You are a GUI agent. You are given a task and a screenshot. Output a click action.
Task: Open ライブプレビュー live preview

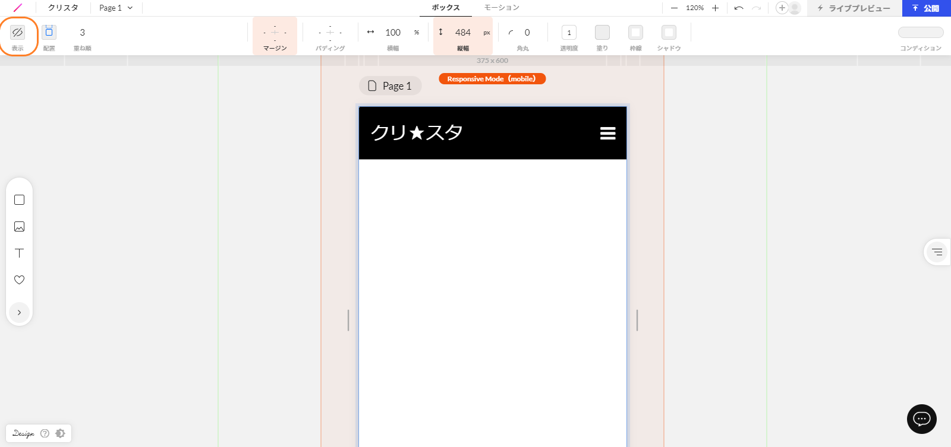854,8
